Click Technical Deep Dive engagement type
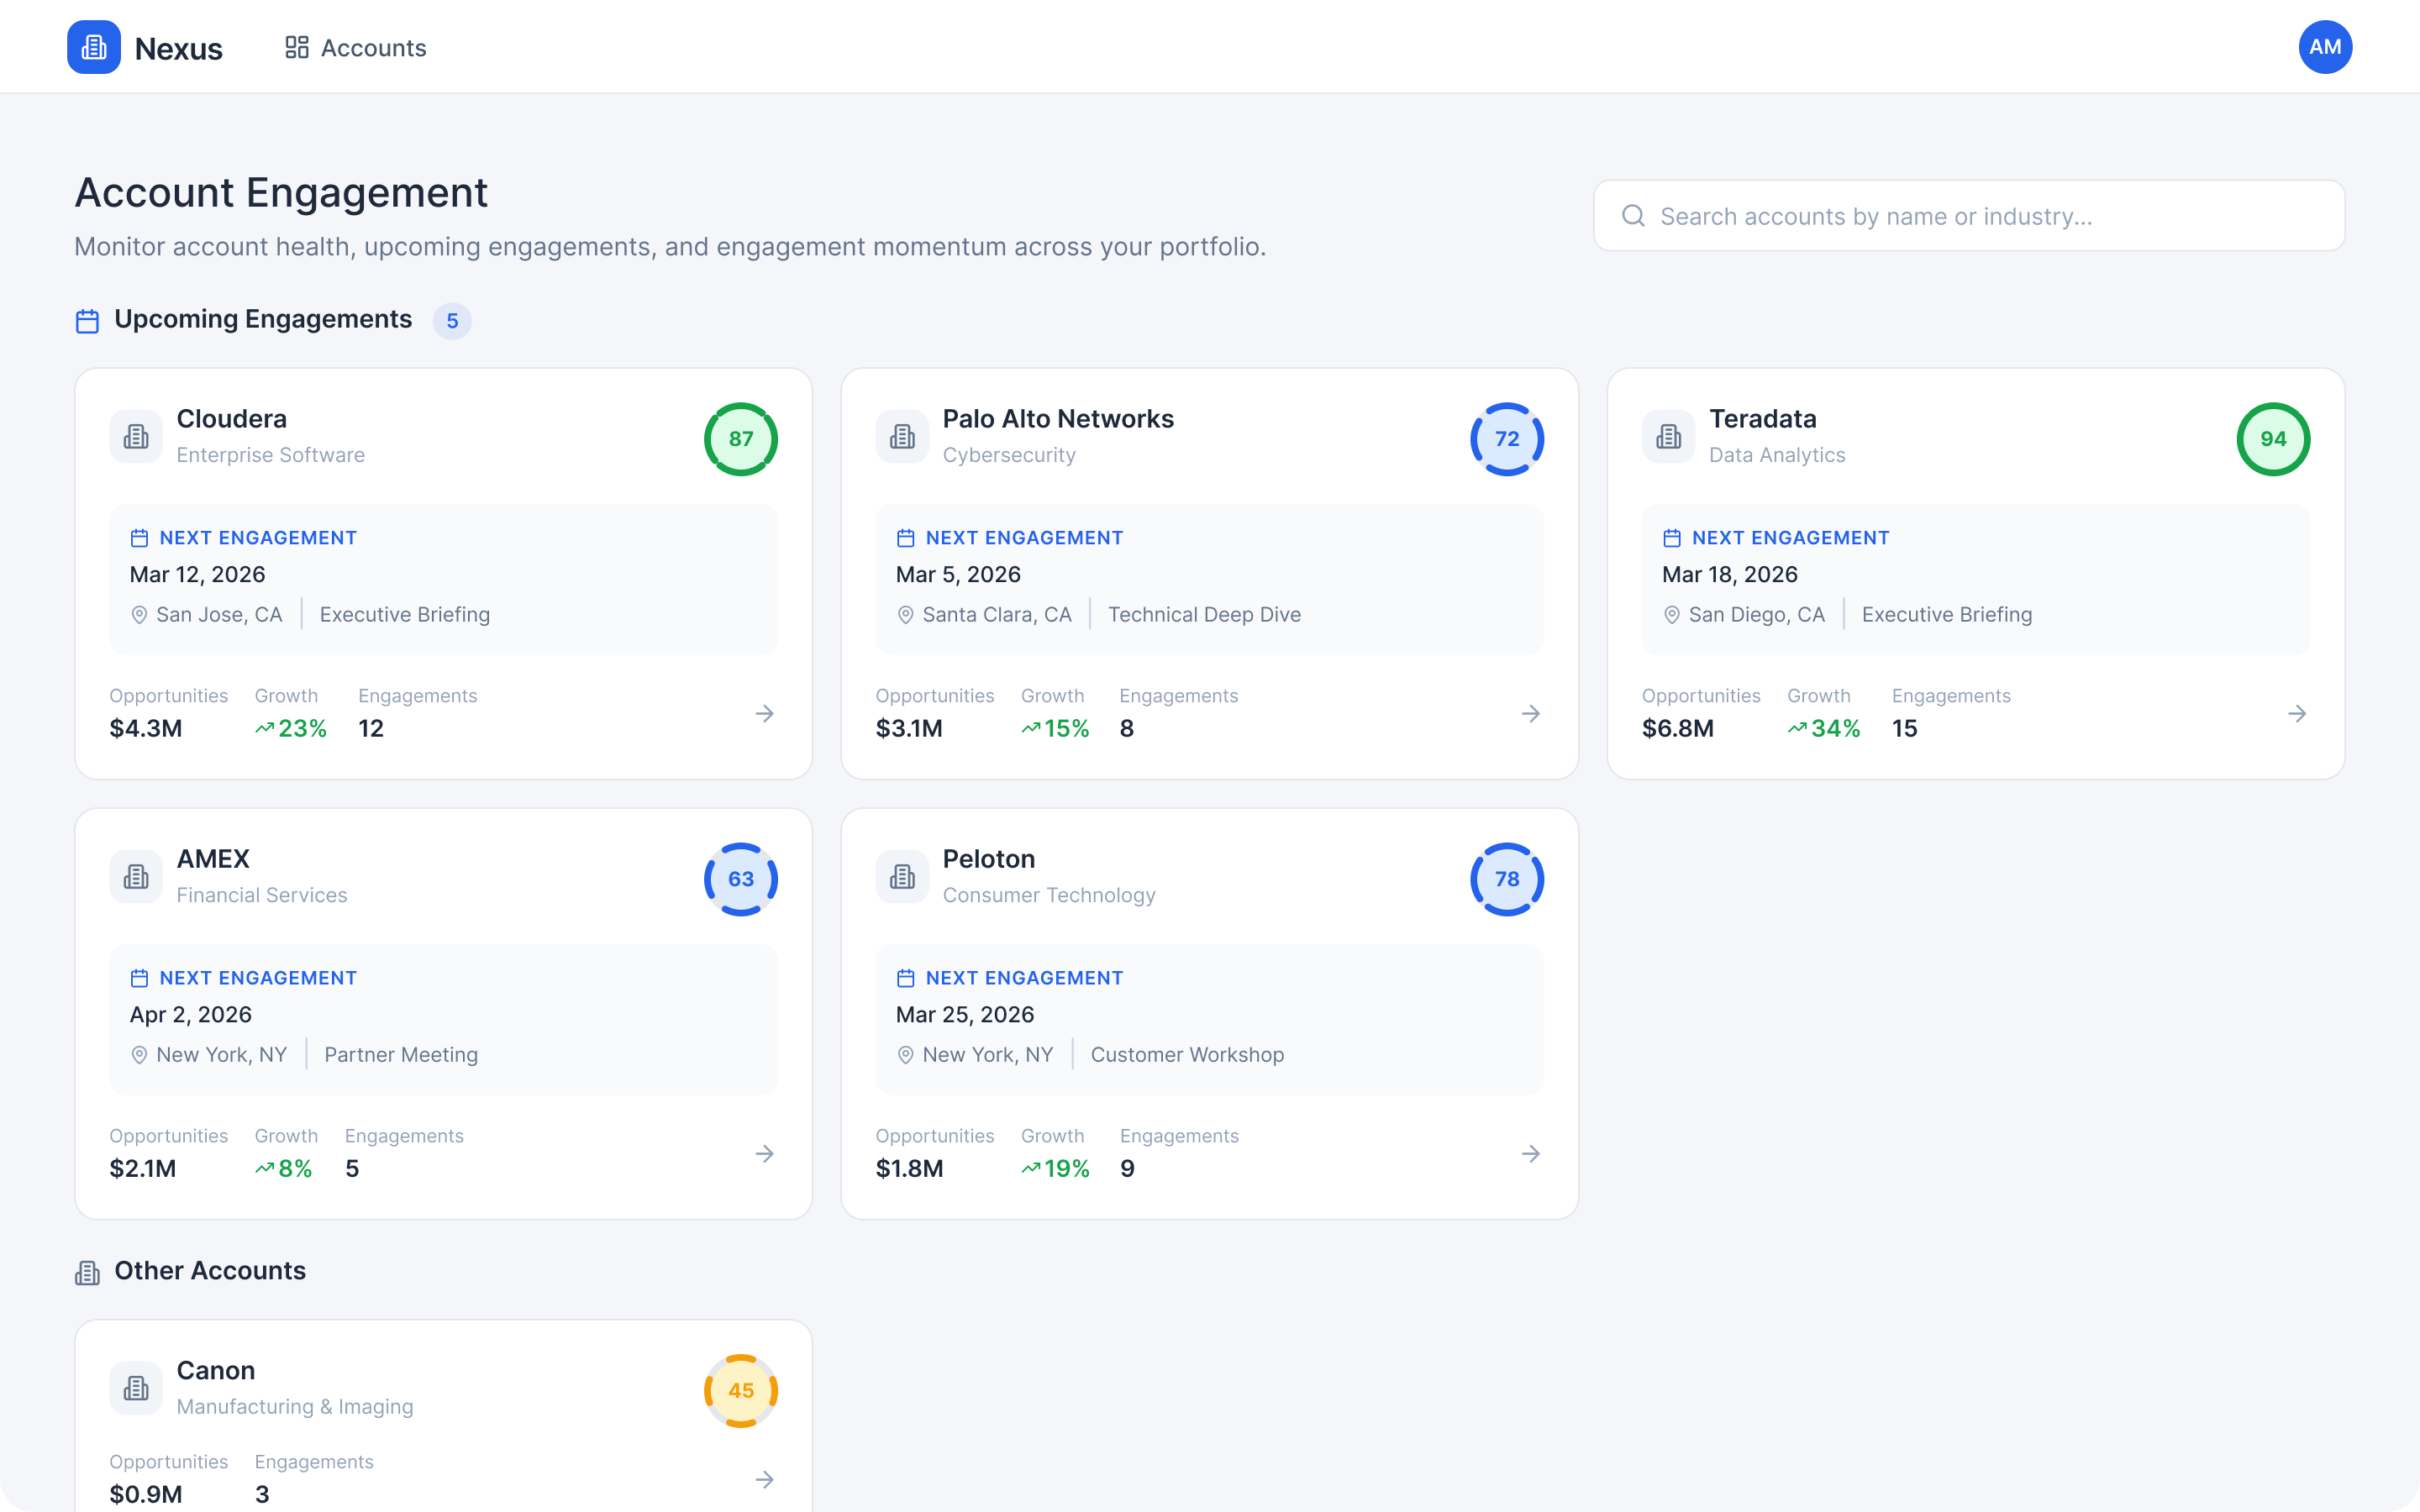 [x=1204, y=615]
